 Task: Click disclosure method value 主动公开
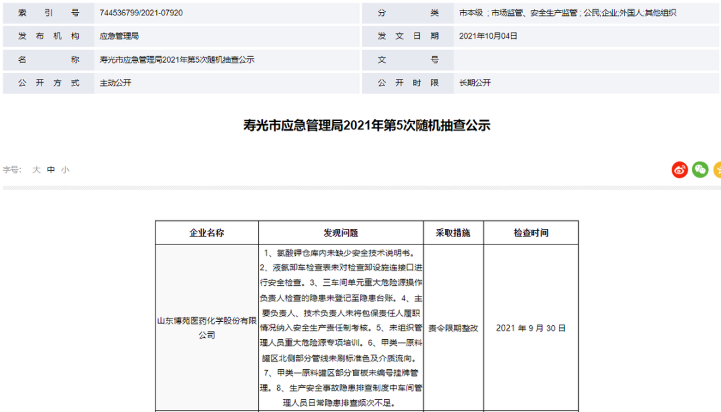(115, 83)
